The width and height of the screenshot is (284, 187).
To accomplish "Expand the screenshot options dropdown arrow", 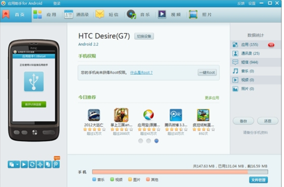I will [17, 165].
